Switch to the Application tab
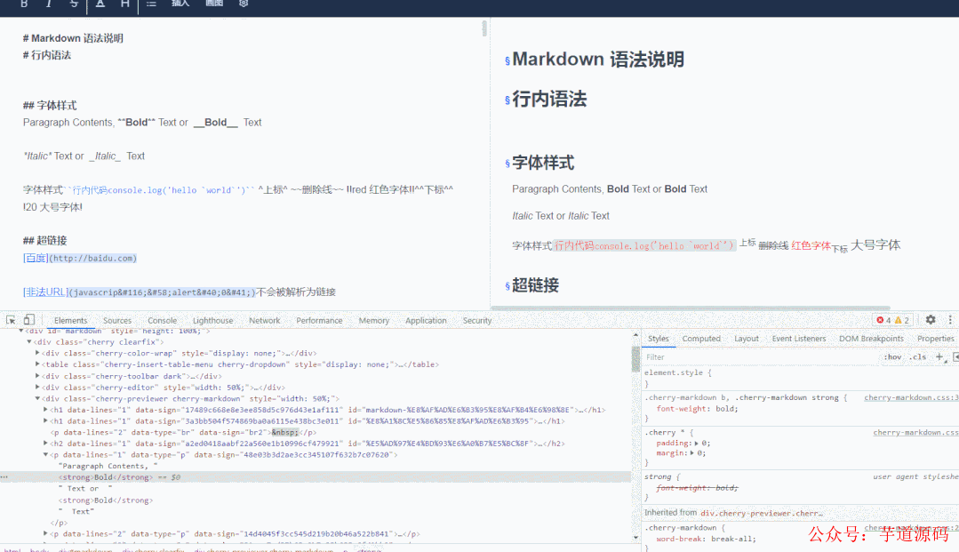This screenshot has width=959, height=552. [x=426, y=321]
